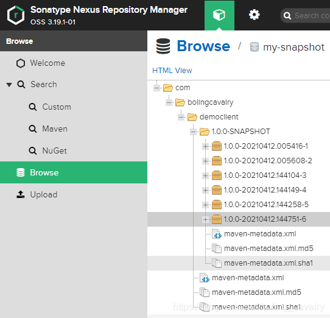Open maven-metadata.xml.md5 under democlient
This screenshot has height=318, width=330.
(256, 292)
